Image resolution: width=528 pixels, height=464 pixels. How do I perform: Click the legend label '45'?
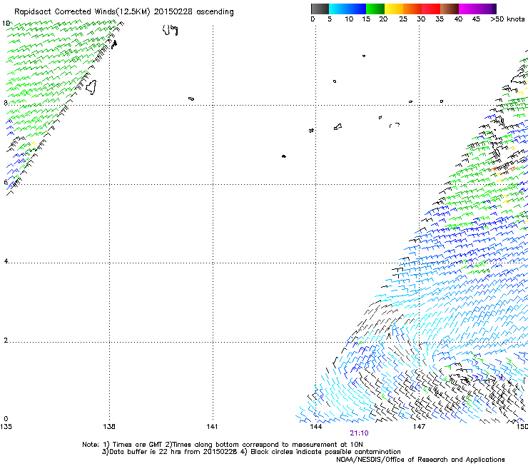pos(476,19)
